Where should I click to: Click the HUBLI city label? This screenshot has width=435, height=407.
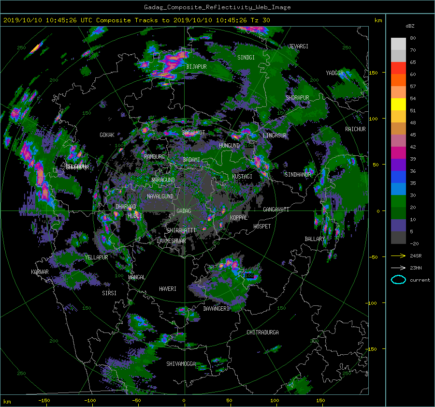point(135,215)
